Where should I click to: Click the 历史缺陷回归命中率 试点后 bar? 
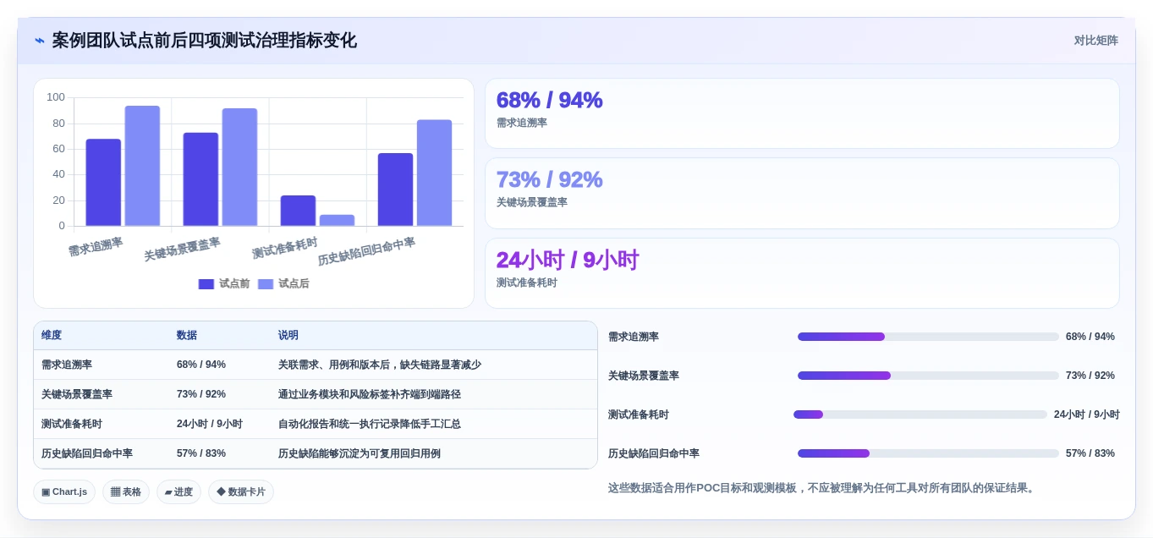pyautogui.click(x=434, y=173)
